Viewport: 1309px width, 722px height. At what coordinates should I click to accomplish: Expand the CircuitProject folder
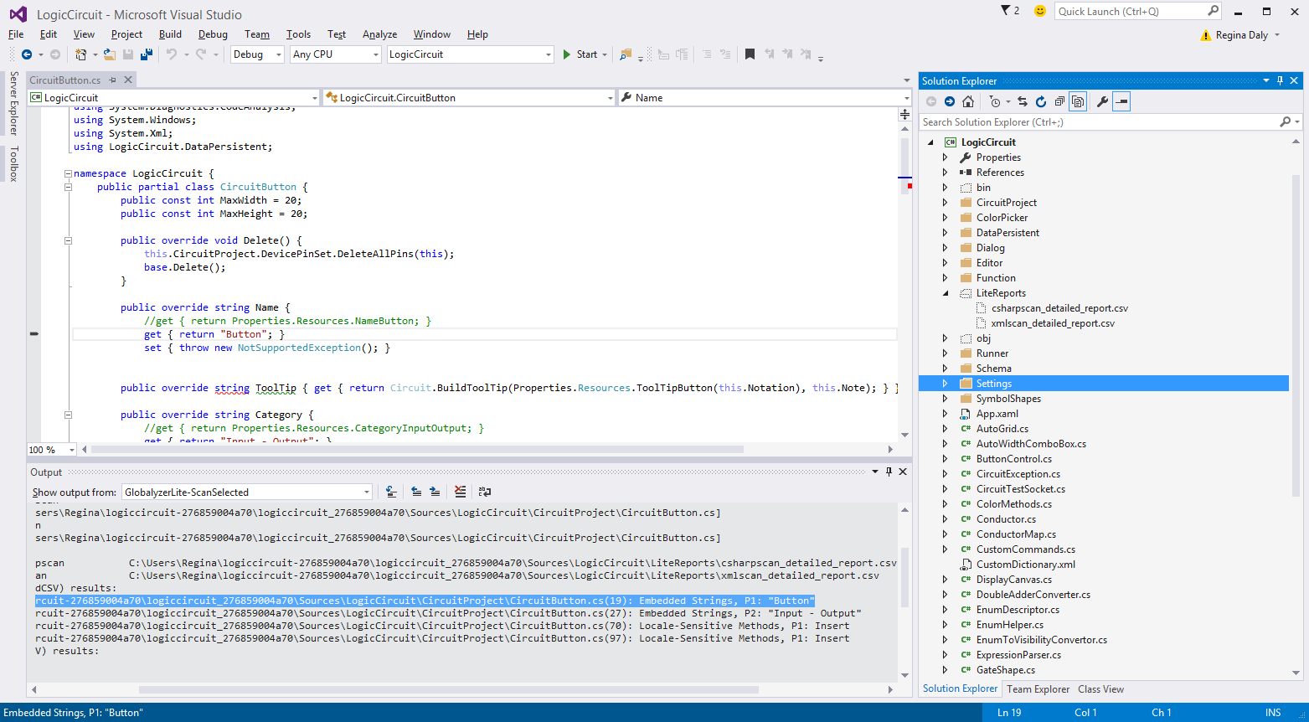[945, 203]
